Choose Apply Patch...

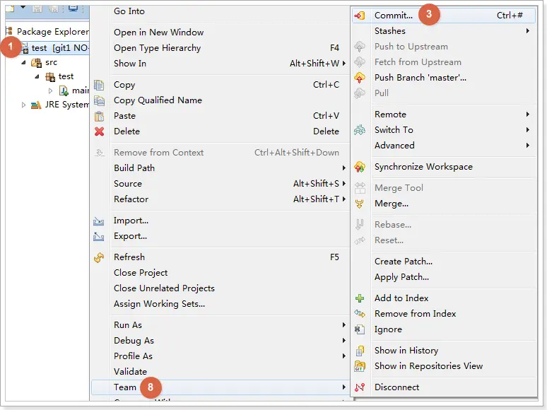[444, 277]
